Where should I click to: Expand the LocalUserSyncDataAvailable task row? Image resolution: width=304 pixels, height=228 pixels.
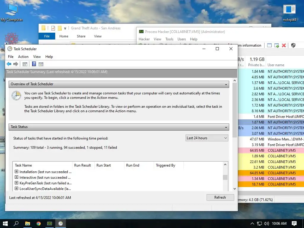(x=17, y=189)
